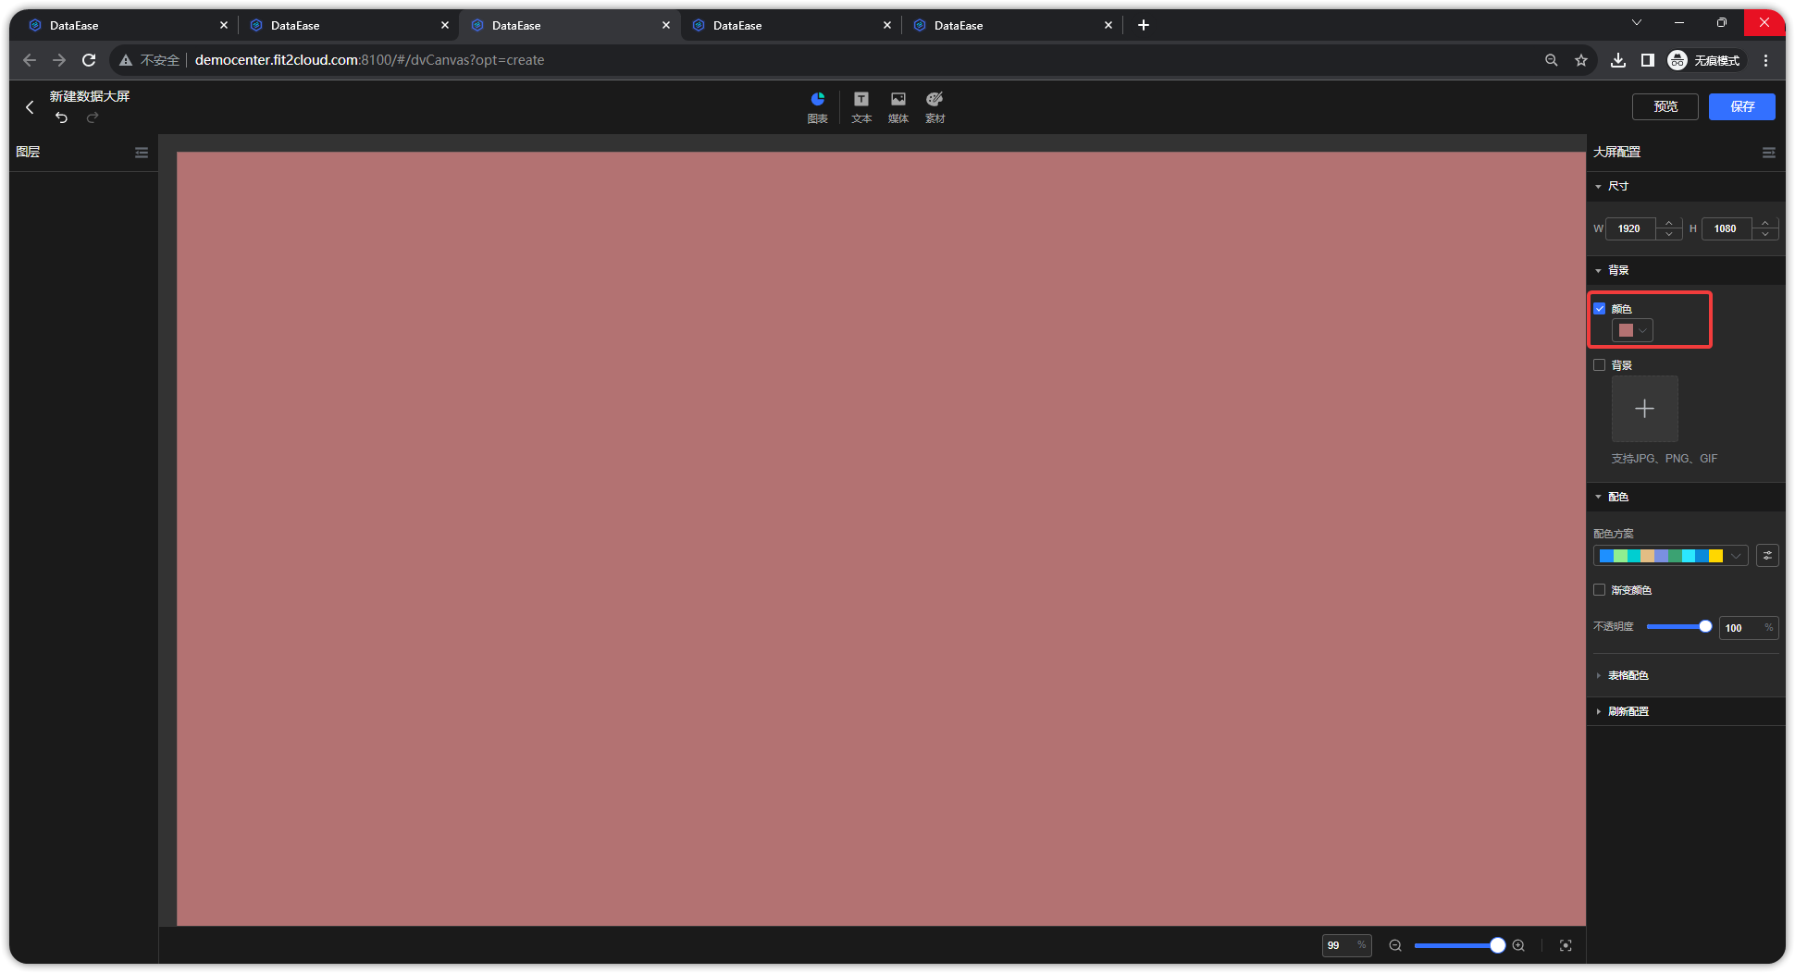1795x973 pixels.
Task: Adjust the 不透明度 opacity slider
Action: 1677,627
